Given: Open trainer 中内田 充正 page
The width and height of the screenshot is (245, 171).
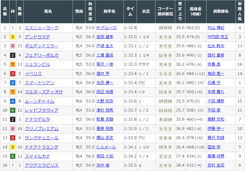Looking at the screenshot, I should click(218, 37).
